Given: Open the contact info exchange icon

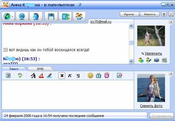Looking at the screenshot, I should 65,17.
